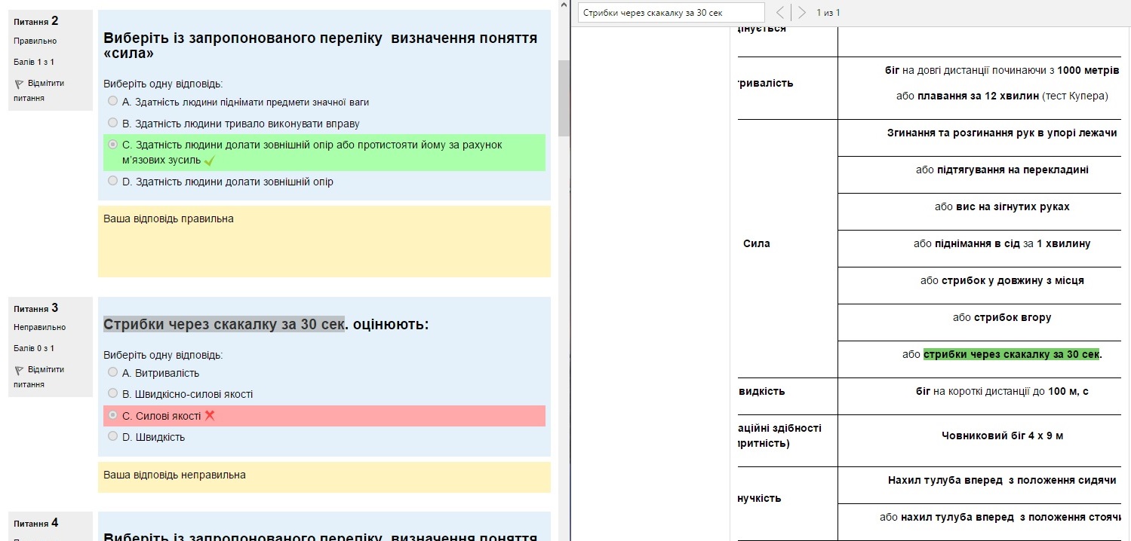Select radio option A. Витривалість
1131x541 pixels.
[x=113, y=372]
